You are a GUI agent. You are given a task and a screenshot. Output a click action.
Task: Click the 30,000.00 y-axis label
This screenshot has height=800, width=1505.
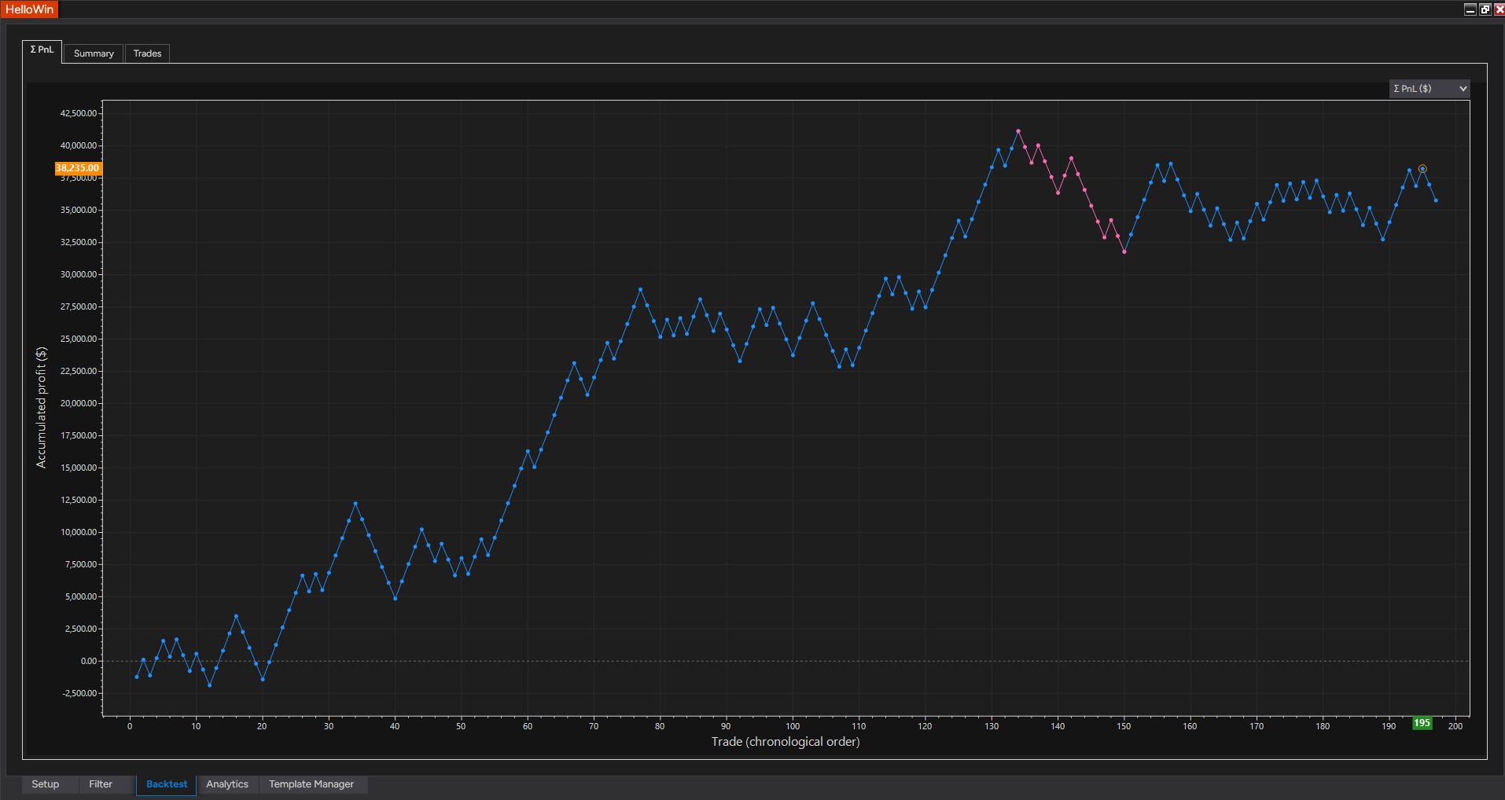tap(79, 274)
